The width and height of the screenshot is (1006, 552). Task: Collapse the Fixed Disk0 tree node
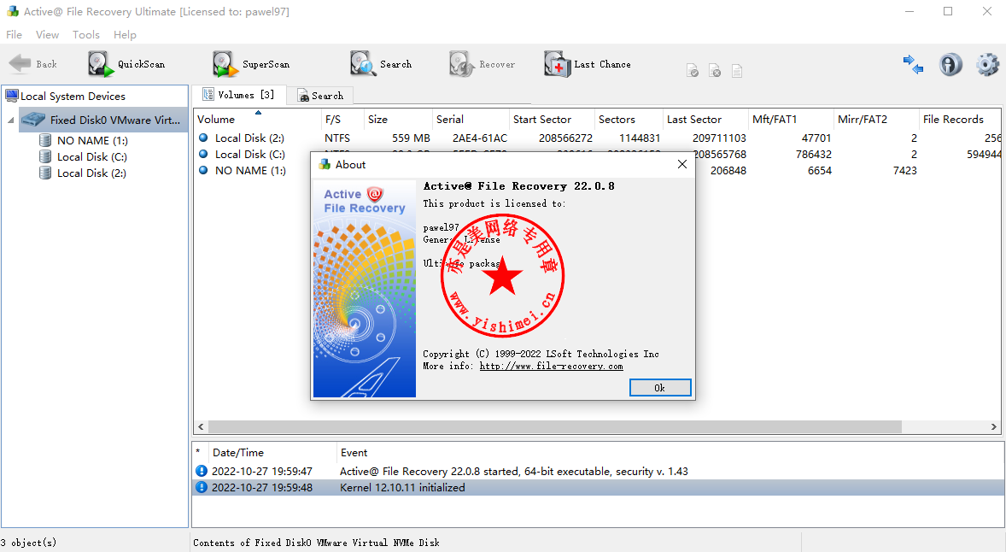[11, 120]
